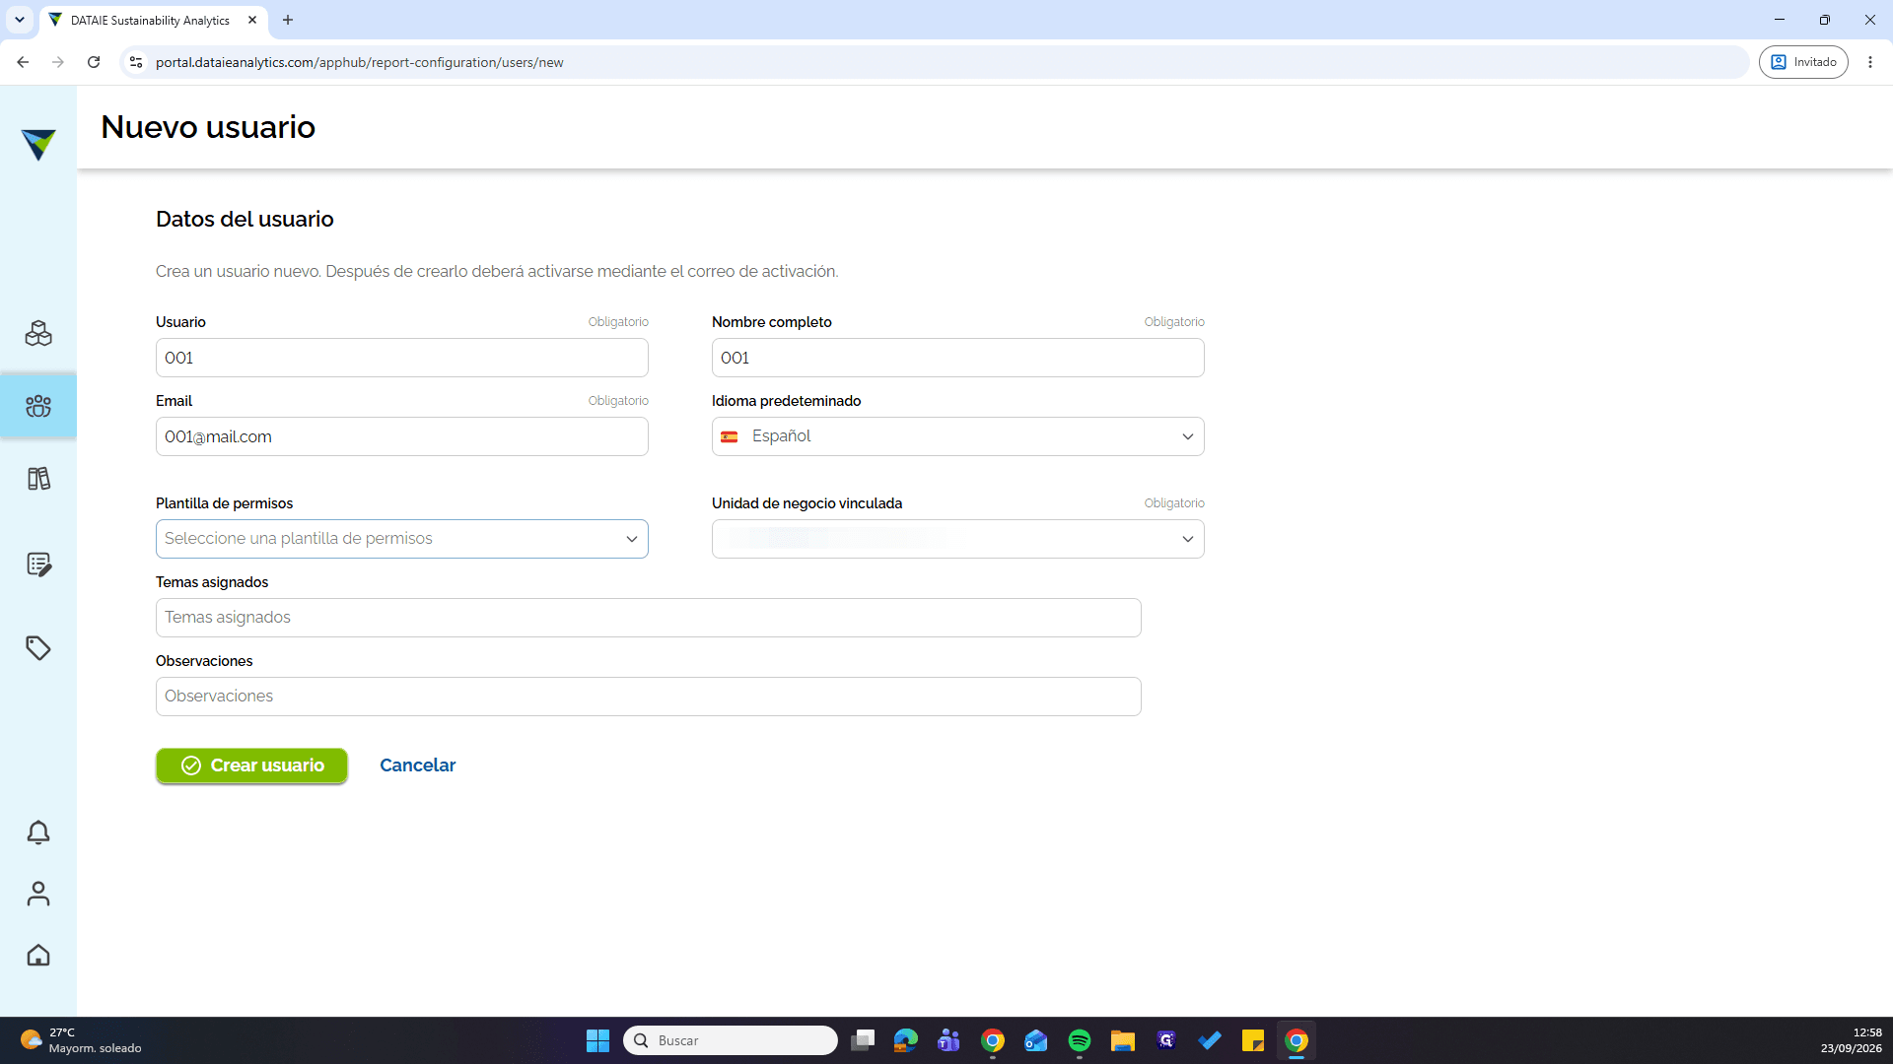This screenshot has height=1064, width=1893.
Task: Click the DATAIE logo in the sidebar
Action: pyautogui.click(x=38, y=144)
